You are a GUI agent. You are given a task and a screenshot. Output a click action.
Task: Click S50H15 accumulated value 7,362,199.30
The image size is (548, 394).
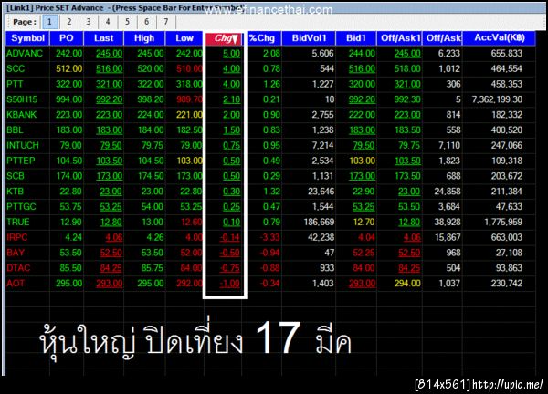498,99
